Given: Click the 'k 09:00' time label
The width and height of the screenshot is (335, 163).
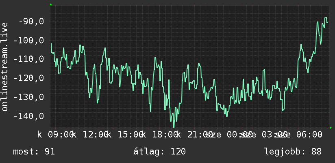Looking at the screenshot, I should coord(56,135).
